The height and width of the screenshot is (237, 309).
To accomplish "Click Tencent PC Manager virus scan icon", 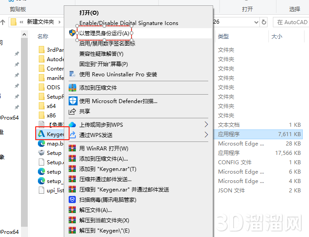I will pyautogui.click(x=72, y=200).
